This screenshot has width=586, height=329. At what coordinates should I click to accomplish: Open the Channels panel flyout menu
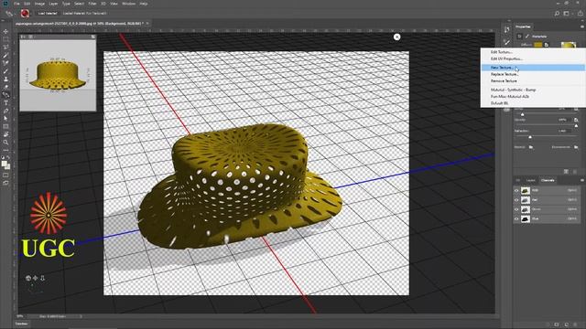582,180
